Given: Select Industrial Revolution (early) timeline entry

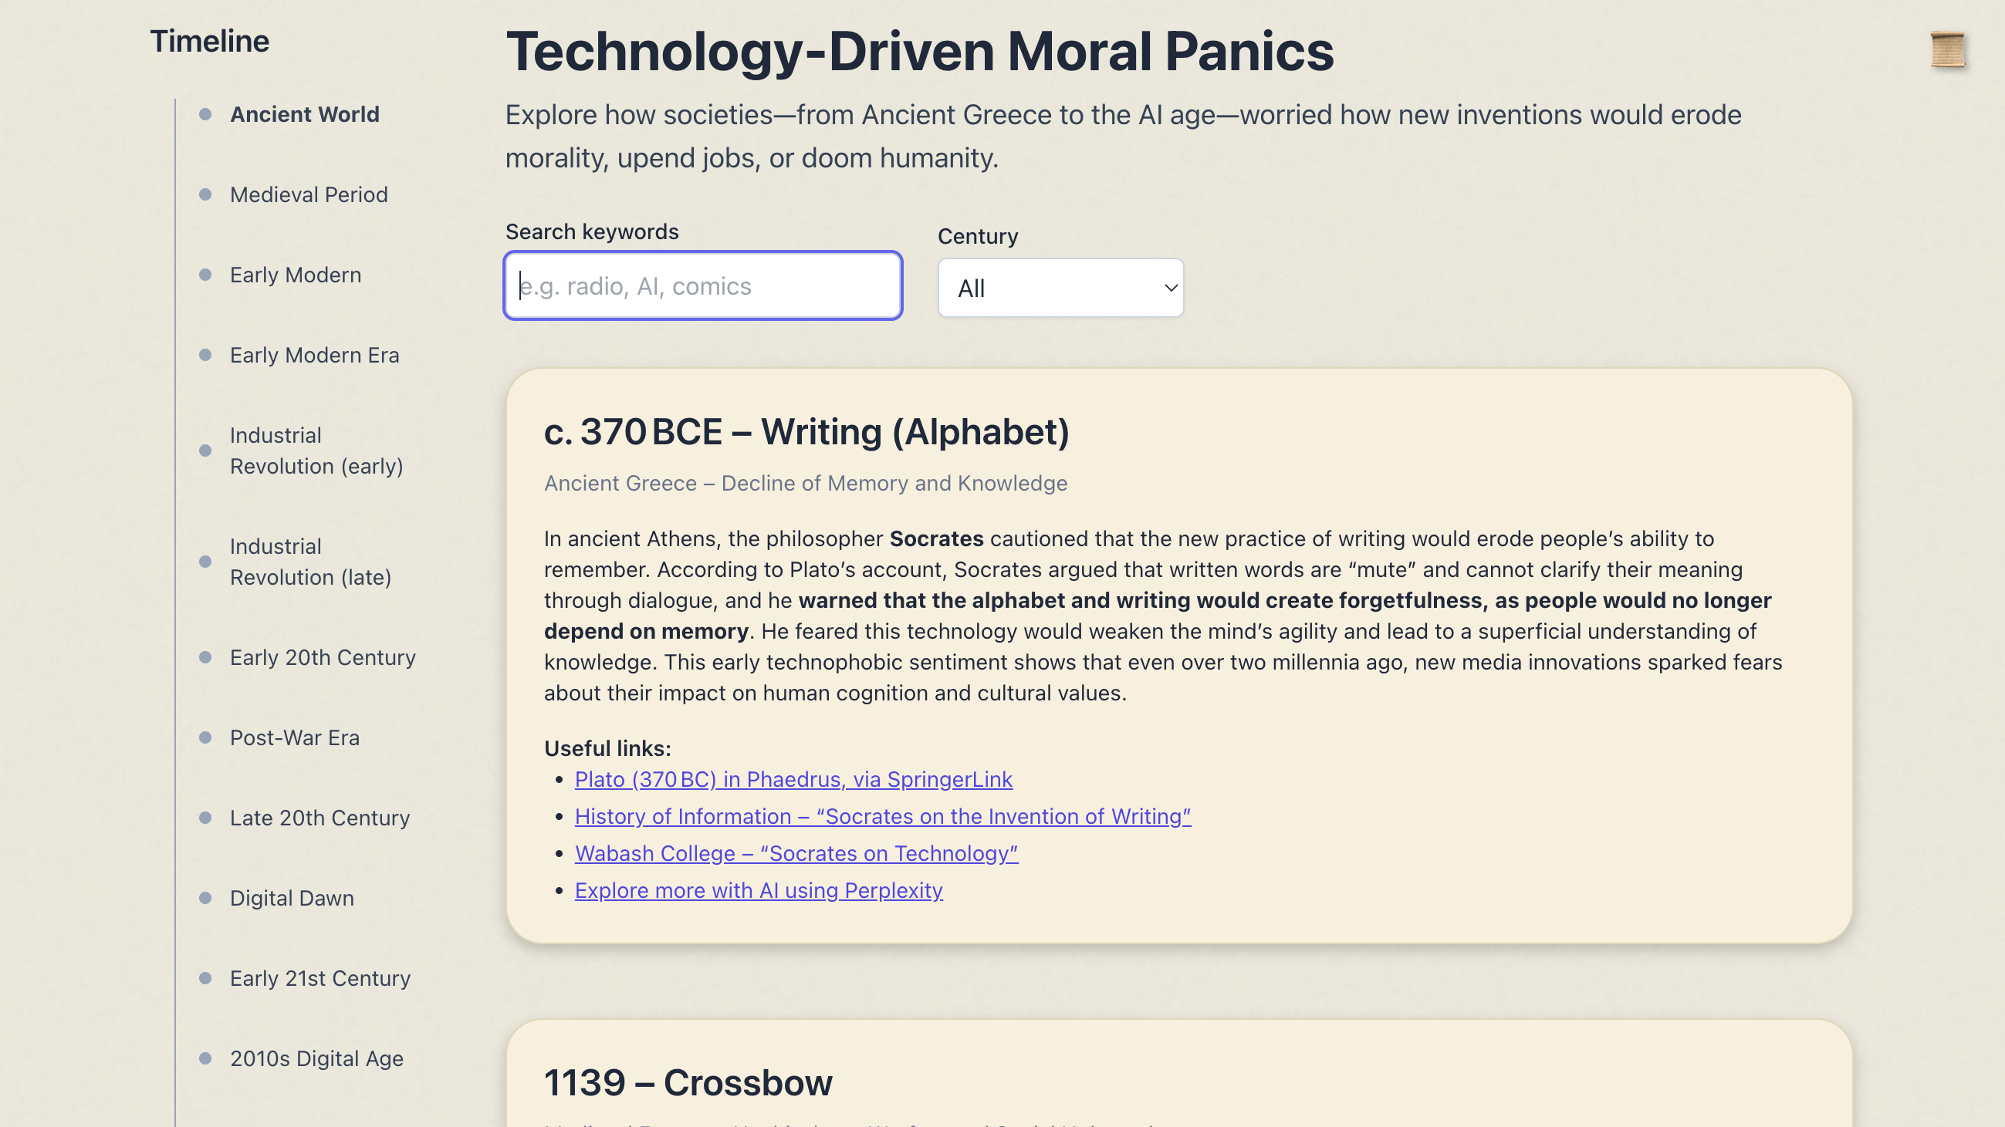Looking at the screenshot, I should click(315, 450).
